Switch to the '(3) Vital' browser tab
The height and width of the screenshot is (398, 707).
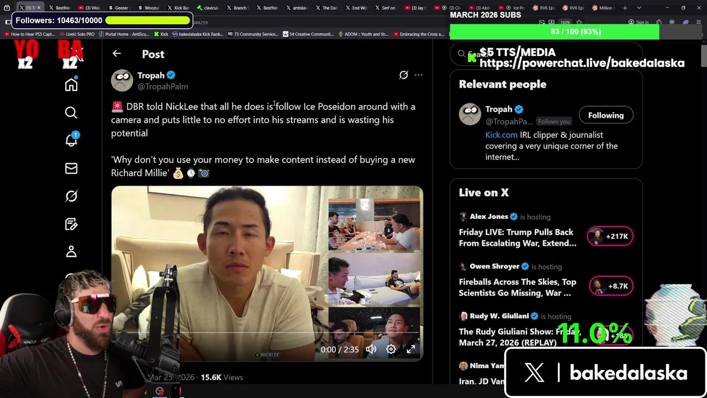click(88, 8)
